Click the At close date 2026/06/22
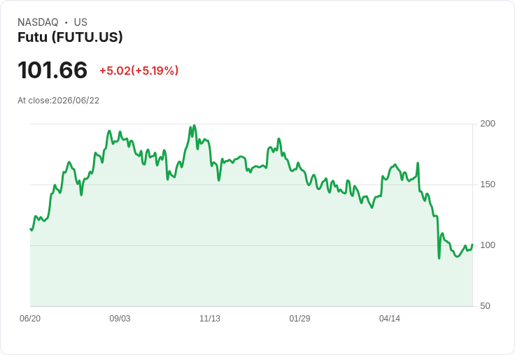515x355 pixels. click(59, 101)
